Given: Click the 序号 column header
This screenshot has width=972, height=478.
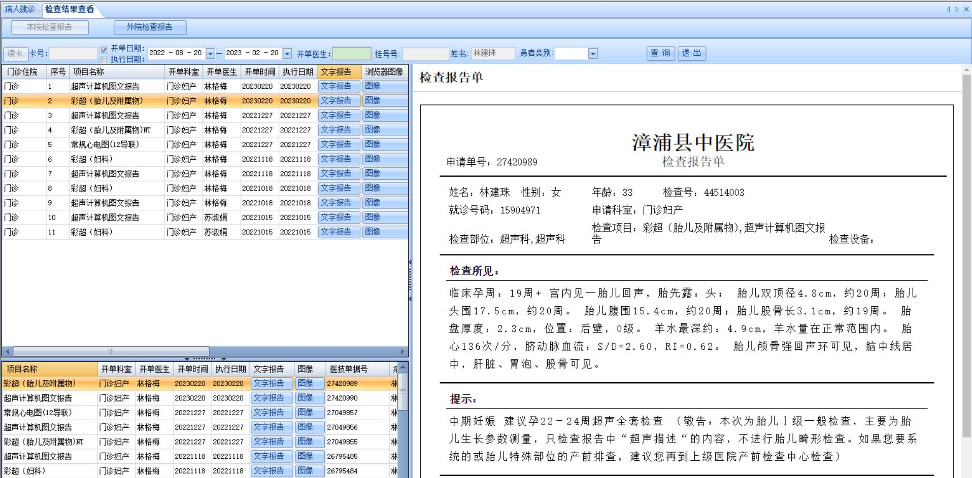Looking at the screenshot, I should tap(58, 72).
